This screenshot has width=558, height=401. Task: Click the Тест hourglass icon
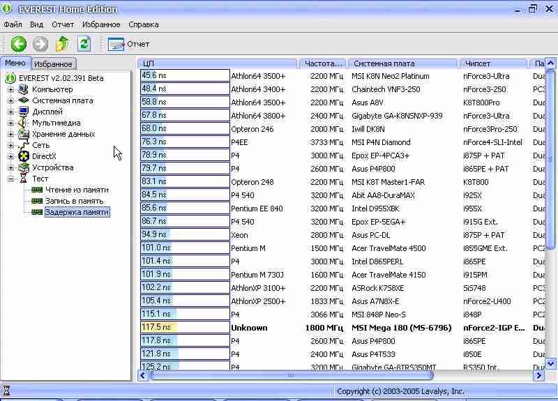click(24, 179)
